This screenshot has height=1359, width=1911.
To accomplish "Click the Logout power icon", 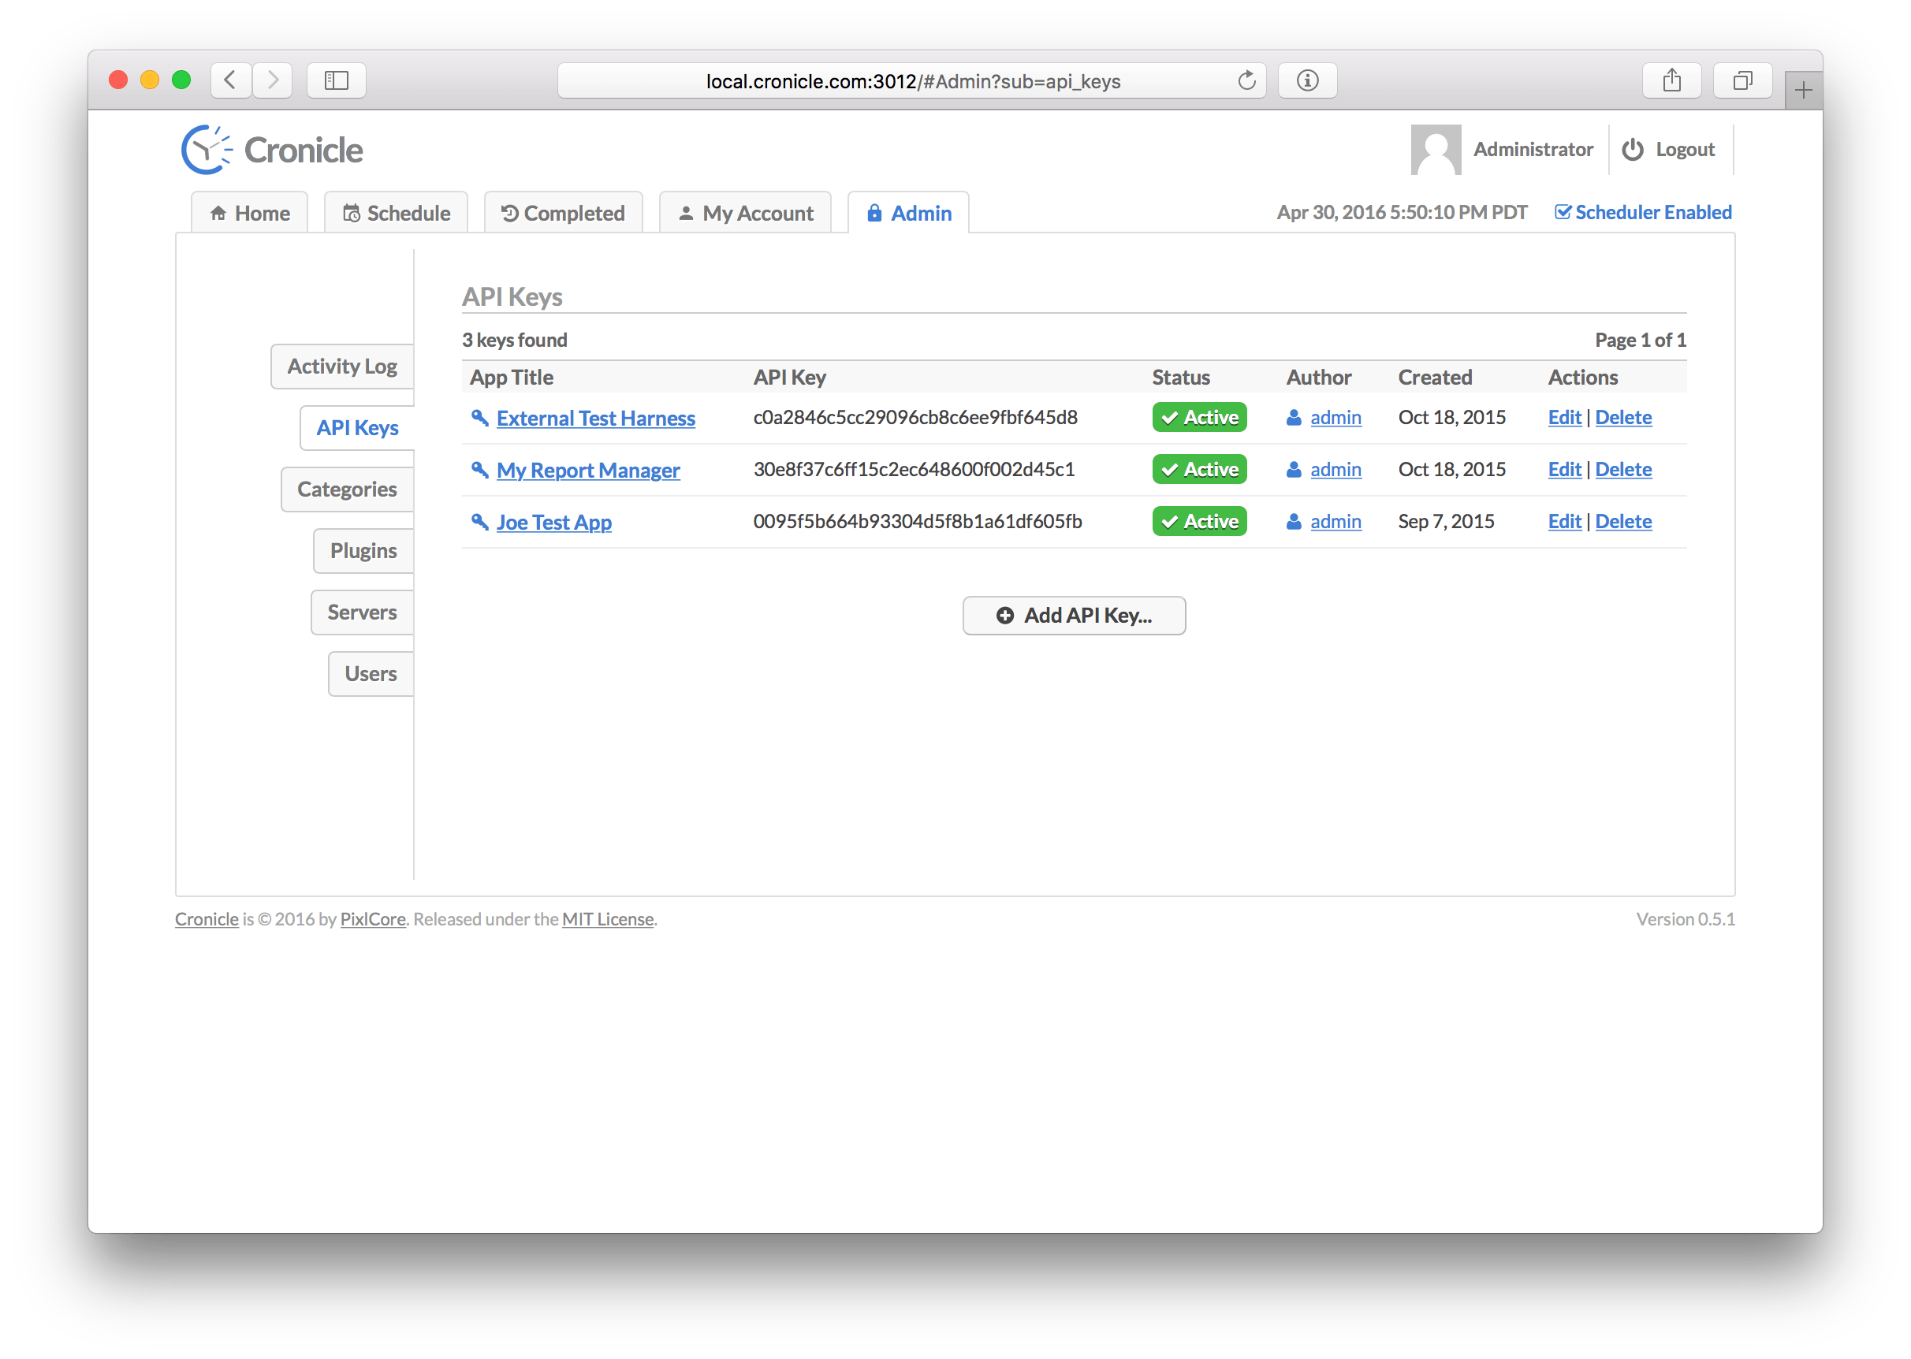I will pyautogui.click(x=1632, y=150).
